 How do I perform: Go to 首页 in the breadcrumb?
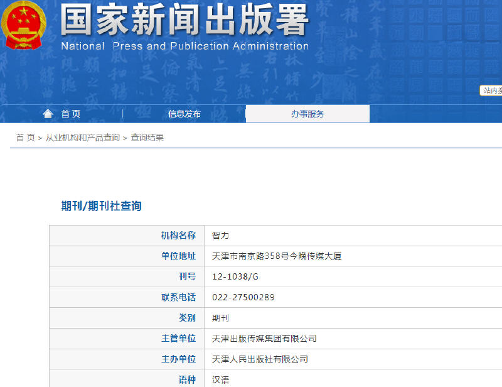(x=25, y=138)
